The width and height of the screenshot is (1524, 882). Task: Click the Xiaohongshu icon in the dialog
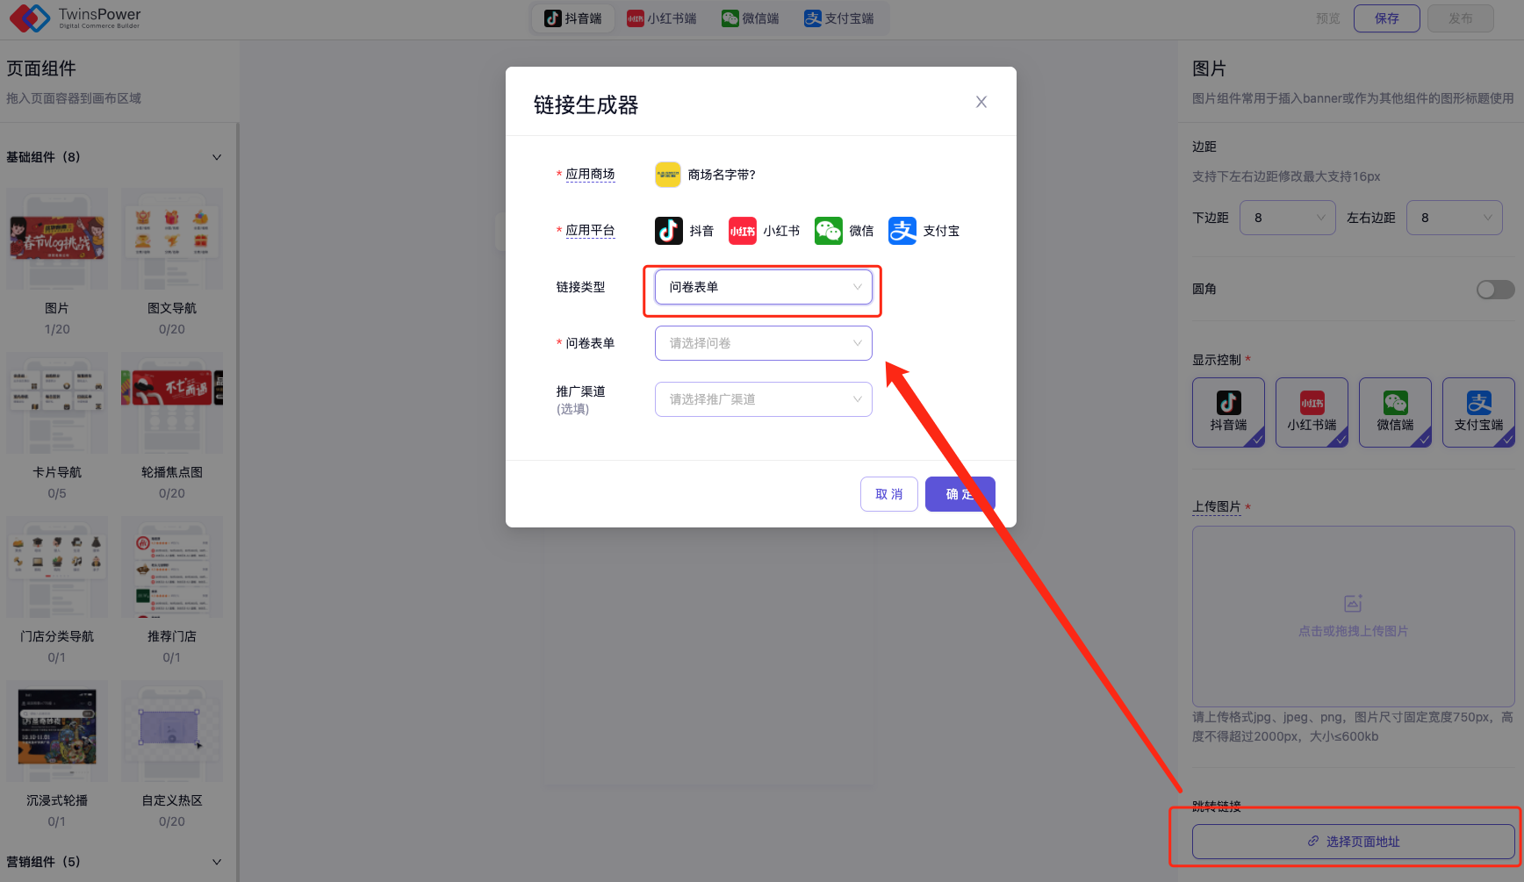click(x=742, y=231)
